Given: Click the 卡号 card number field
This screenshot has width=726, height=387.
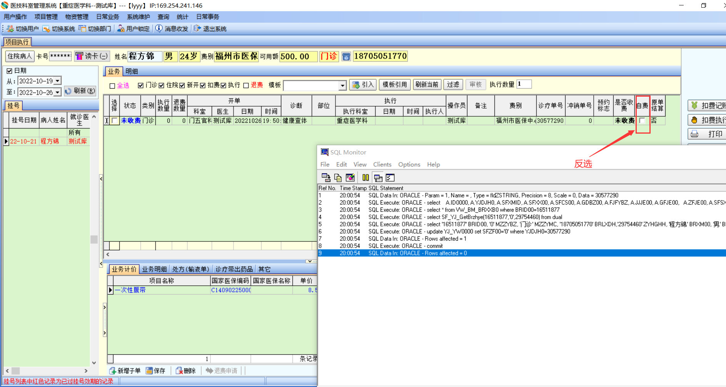Looking at the screenshot, I should (60, 56).
